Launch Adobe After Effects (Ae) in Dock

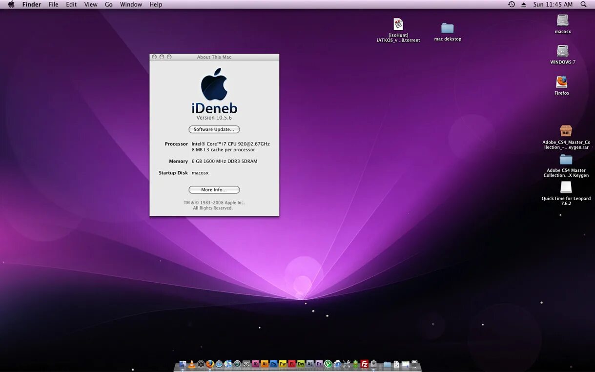coord(310,364)
